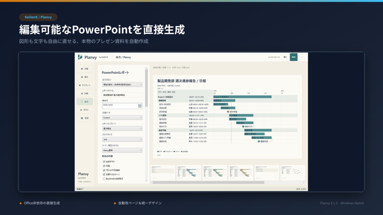Viewport: 383px width, 215px height.
Task: Open the テンプレート sidebar item
Action: [x=85, y=85]
